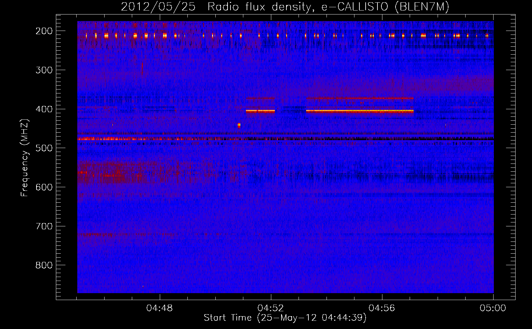Click the small bright spot near 440 MHz at 04:51
Screen dimensions: 532x329
(x=239, y=125)
